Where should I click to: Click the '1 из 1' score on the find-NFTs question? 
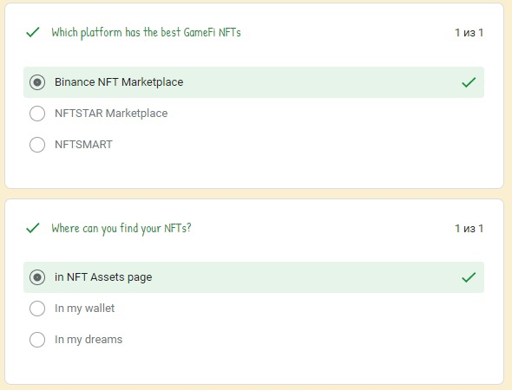469,228
